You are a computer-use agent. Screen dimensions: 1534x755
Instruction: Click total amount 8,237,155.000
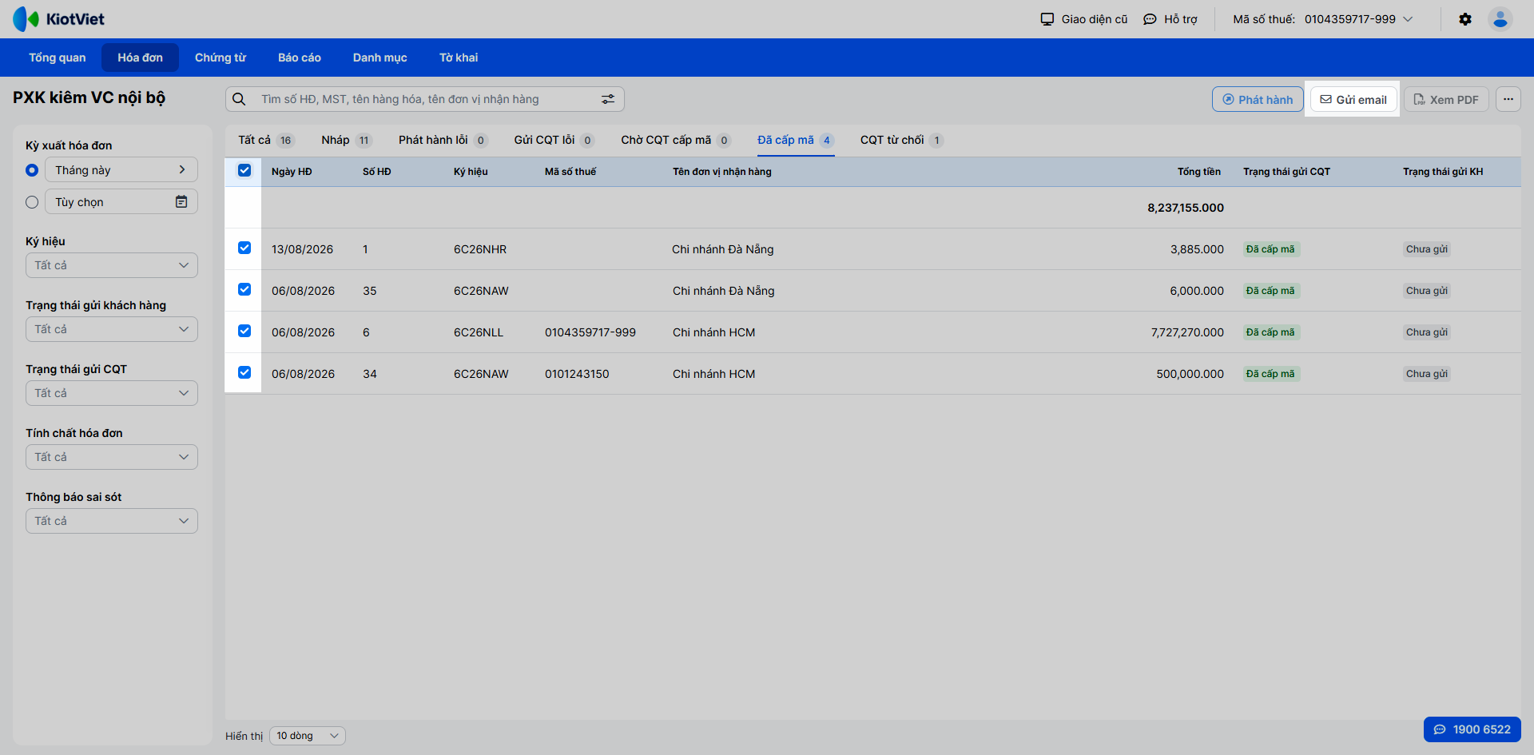point(1186,208)
